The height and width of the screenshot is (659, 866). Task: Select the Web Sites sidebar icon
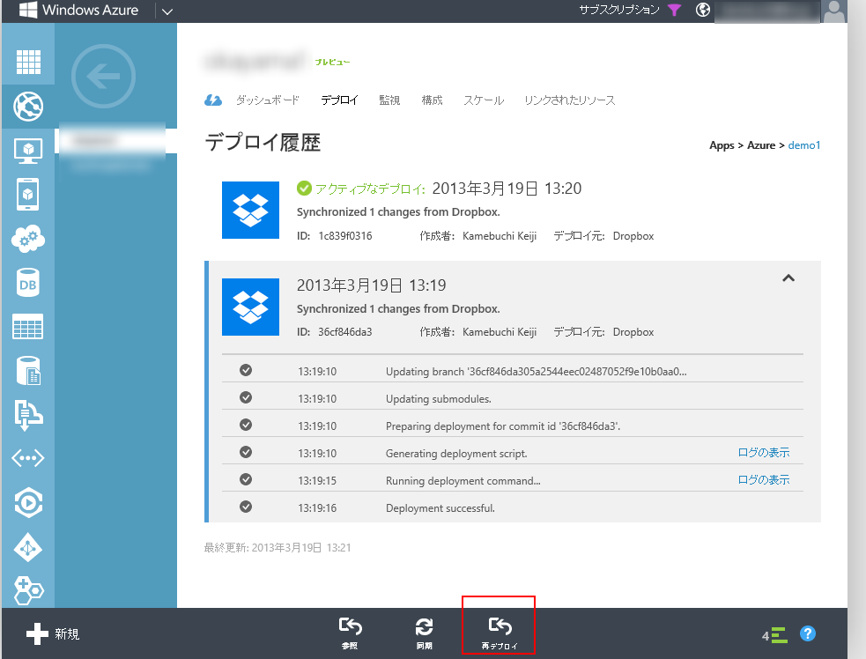(x=28, y=107)
